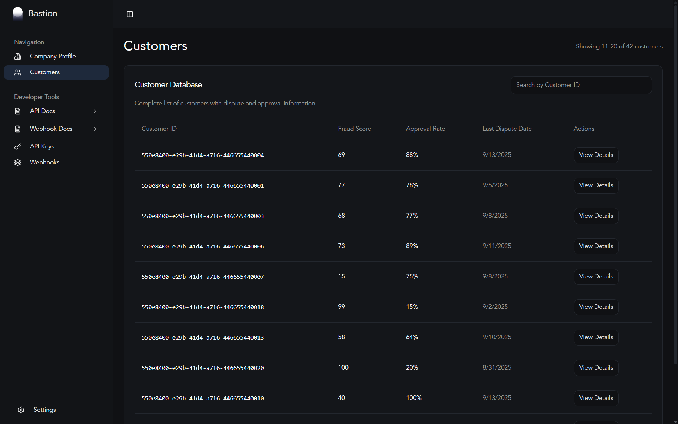Click the Webhook Docs document icon
This screenshot has width=678, height=424.
18,129
